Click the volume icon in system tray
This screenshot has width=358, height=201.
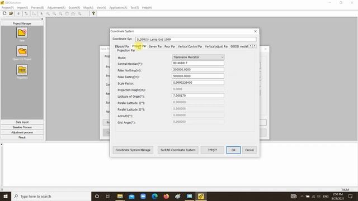tap(319, 196)
